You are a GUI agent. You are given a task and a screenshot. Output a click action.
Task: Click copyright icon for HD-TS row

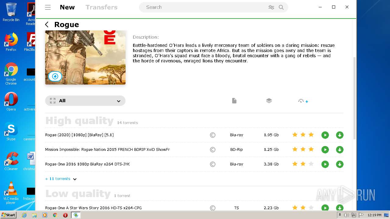point(213,208)
